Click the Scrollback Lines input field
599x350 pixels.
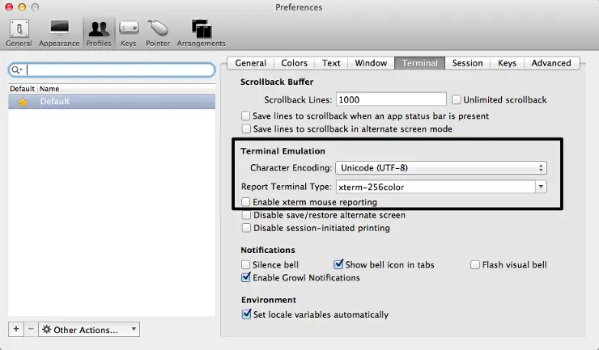pyautogui.click(x=390, y=99)
